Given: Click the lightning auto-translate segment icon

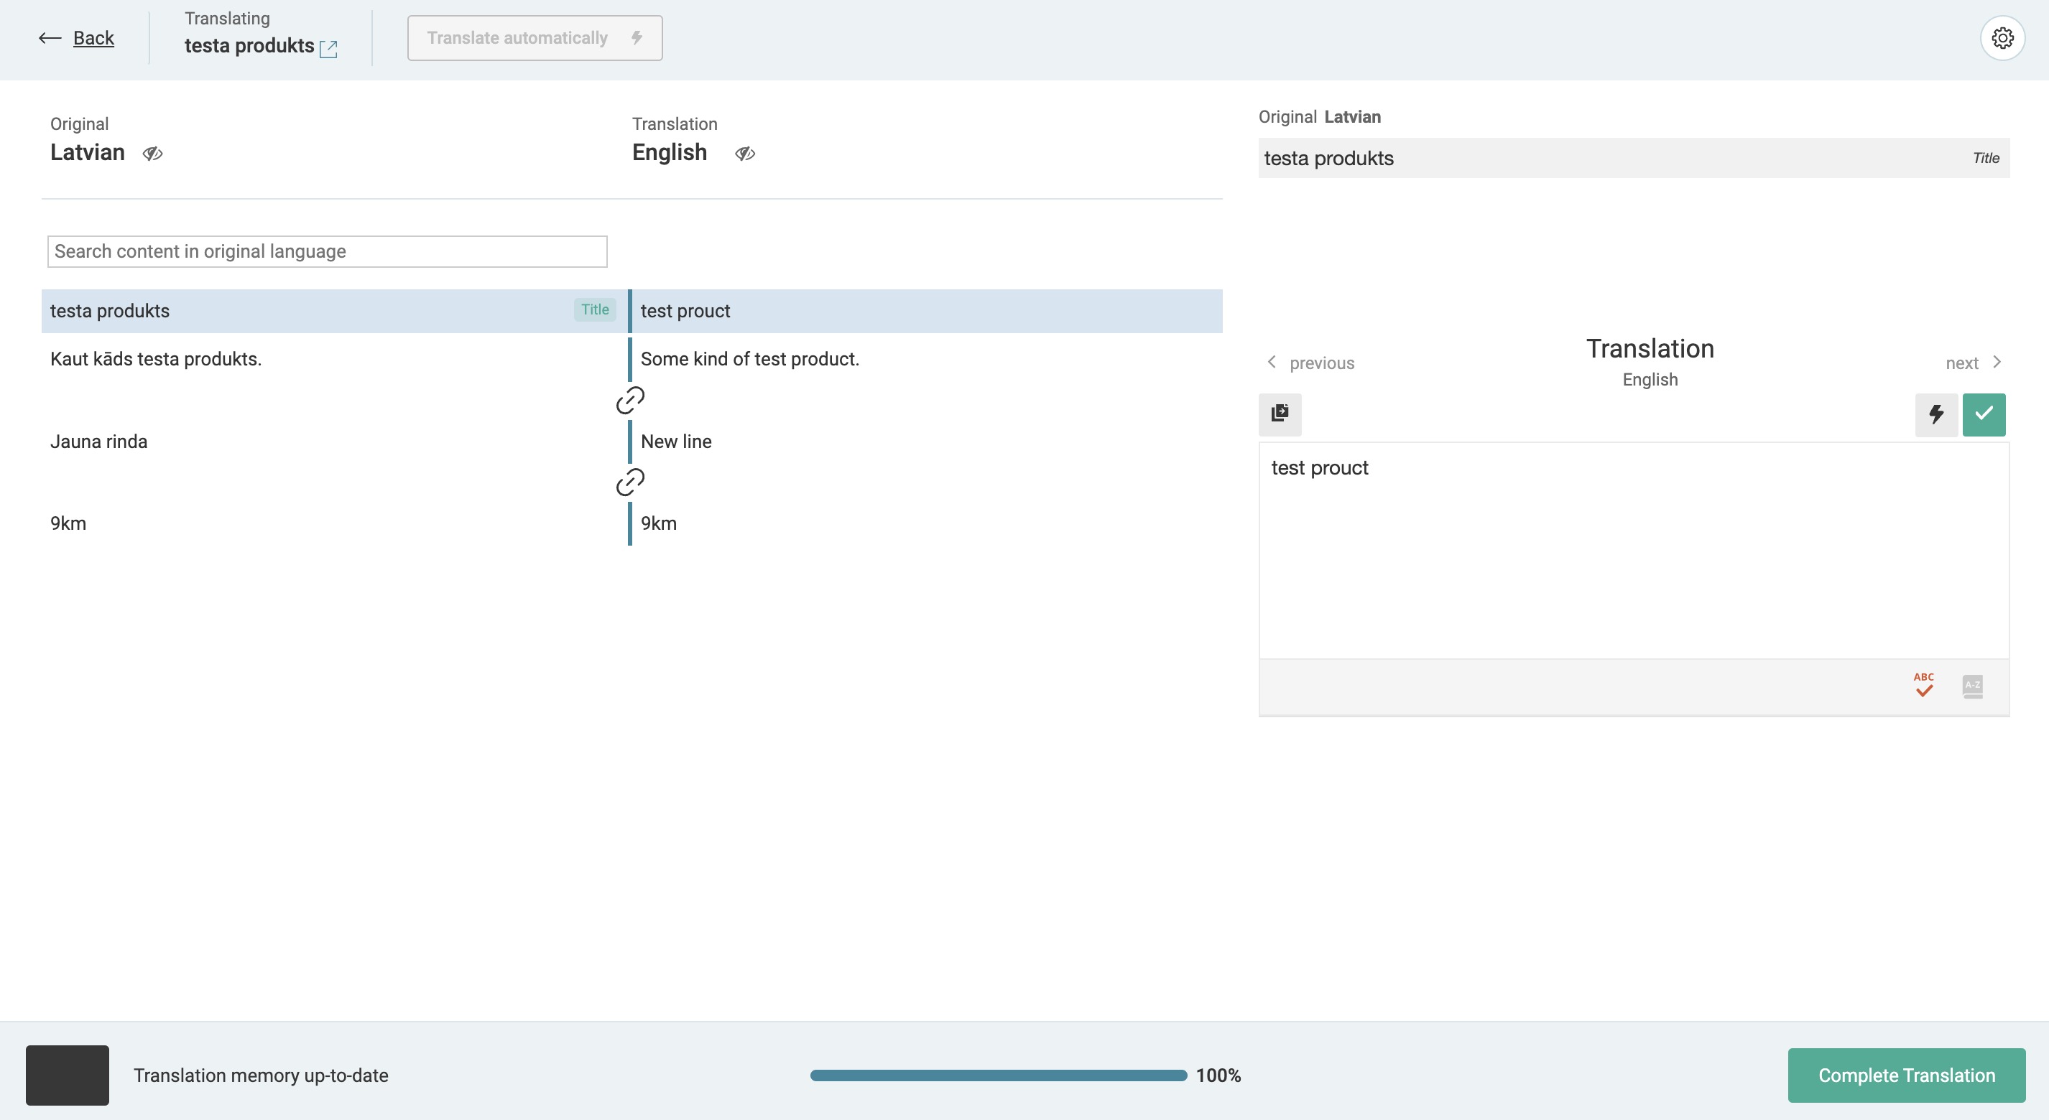Looking at the screenshot, I should click(1935, 414).
